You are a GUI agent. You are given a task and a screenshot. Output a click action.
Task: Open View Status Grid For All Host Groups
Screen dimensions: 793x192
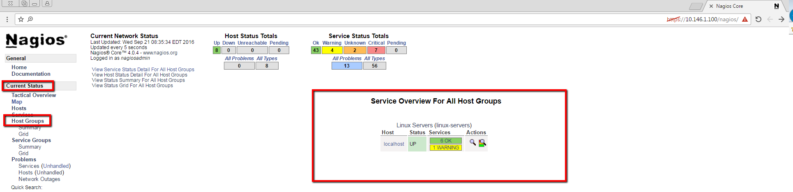pos(132,86)
